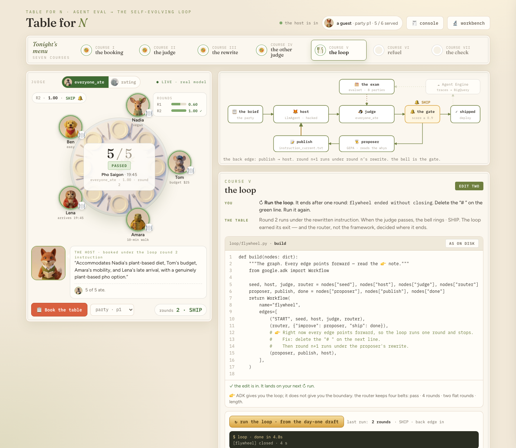516x448 pixels.
Task: Open the party p1 dropdown
Action: point(112,310)
